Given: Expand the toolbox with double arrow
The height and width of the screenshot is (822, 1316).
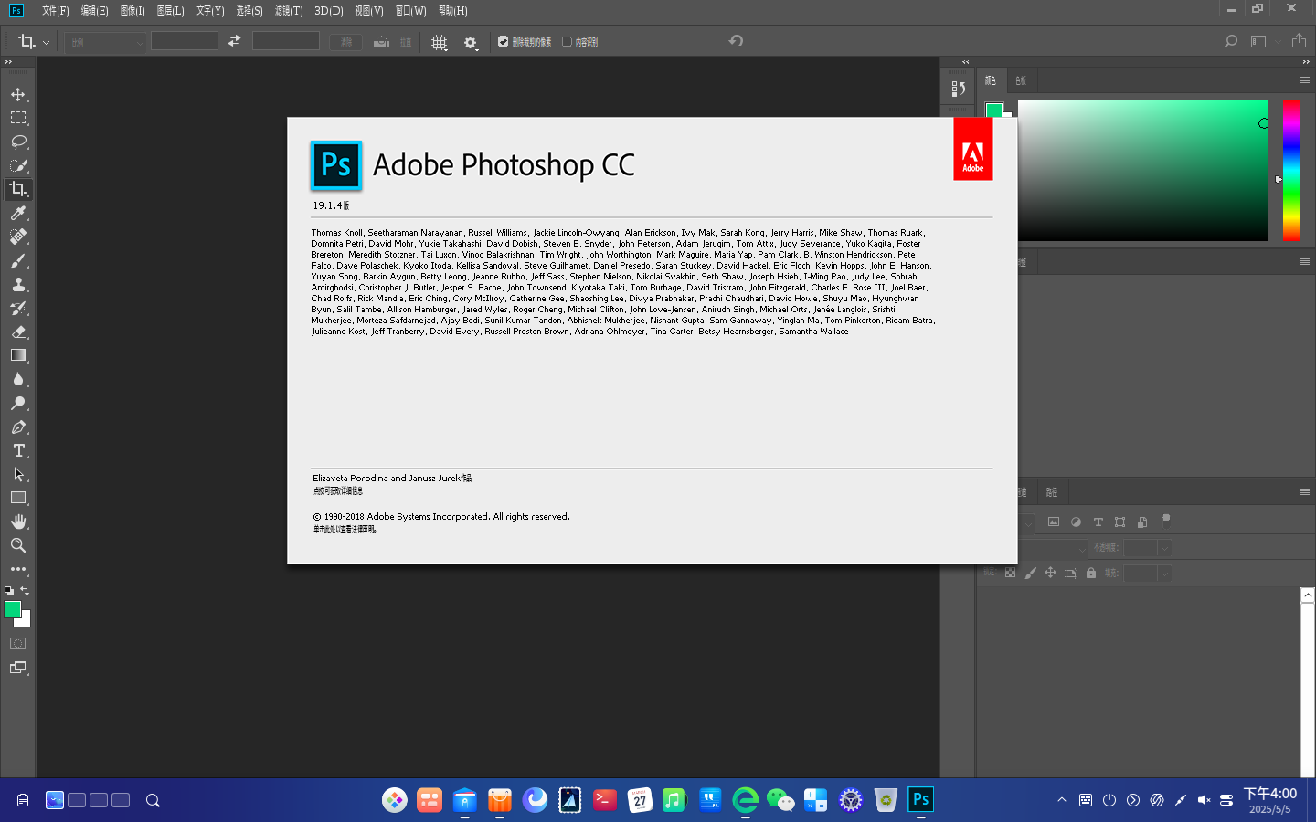Looking at the screenshot, I should coord(8,62).
